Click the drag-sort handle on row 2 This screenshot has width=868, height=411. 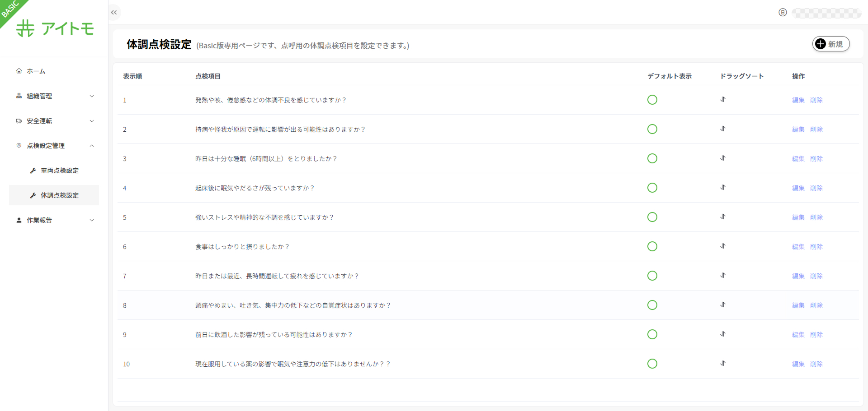click(x=723, y=129)
